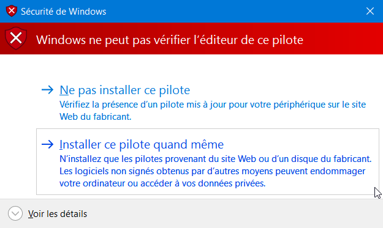Click inside the outlined install-anyway option box
This screenshot has width=383, height=228.
pyautogui.click(x=208, y=162)
